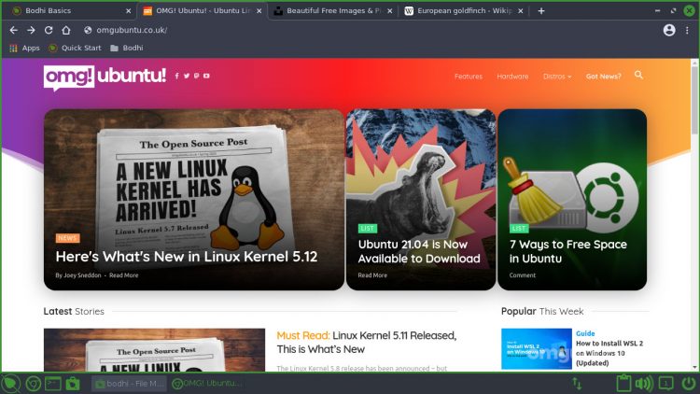
Task: Open the volume speaker tray icon
Action: coord(643,384)
